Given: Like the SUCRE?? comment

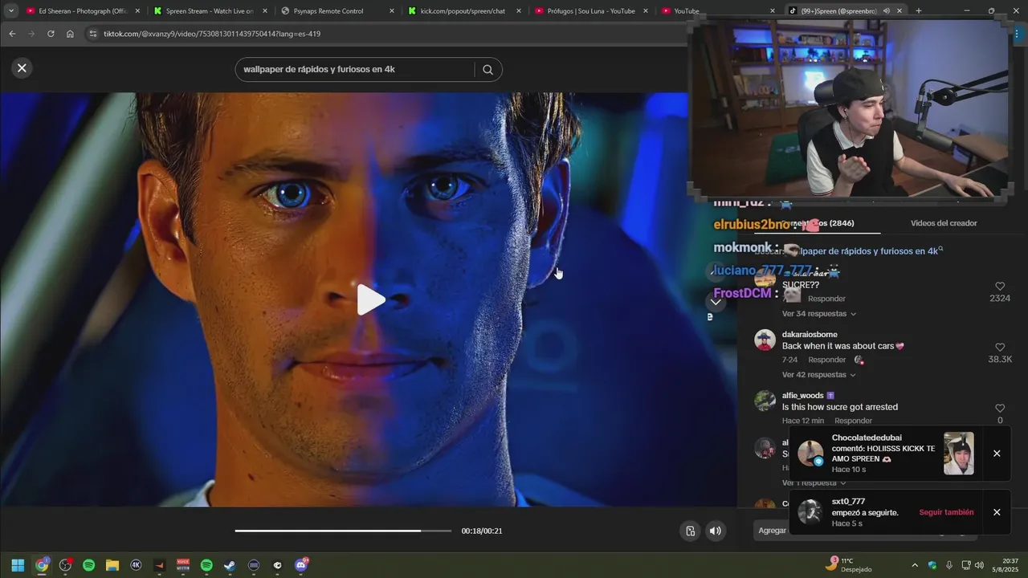Looking at the screenshot, I should [1000, 287].
